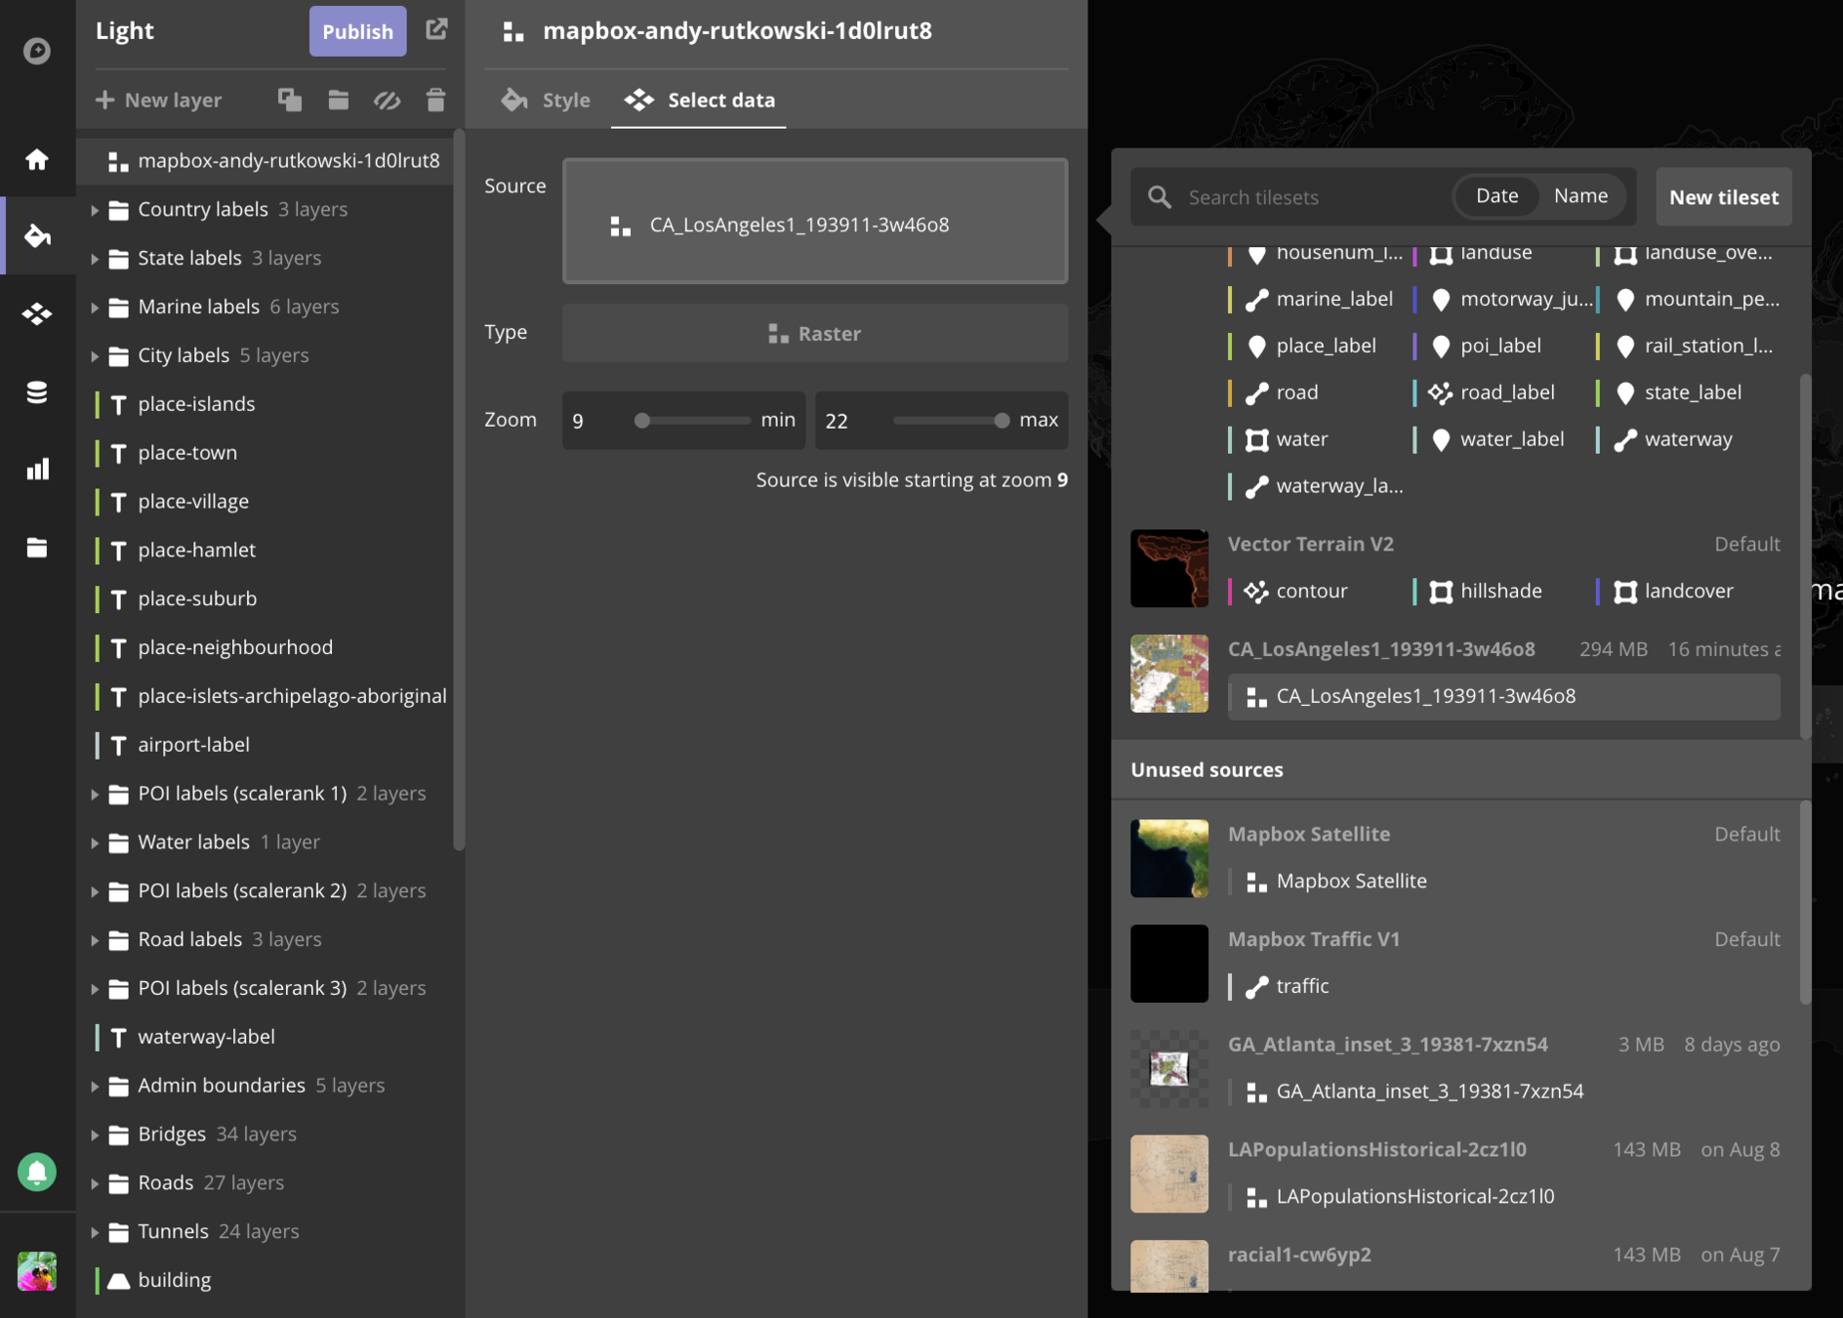Adjust the min zoom slider handle
Viewport: 1843px width, 1318px height.
pyautogui.click(x=641, y=420)
